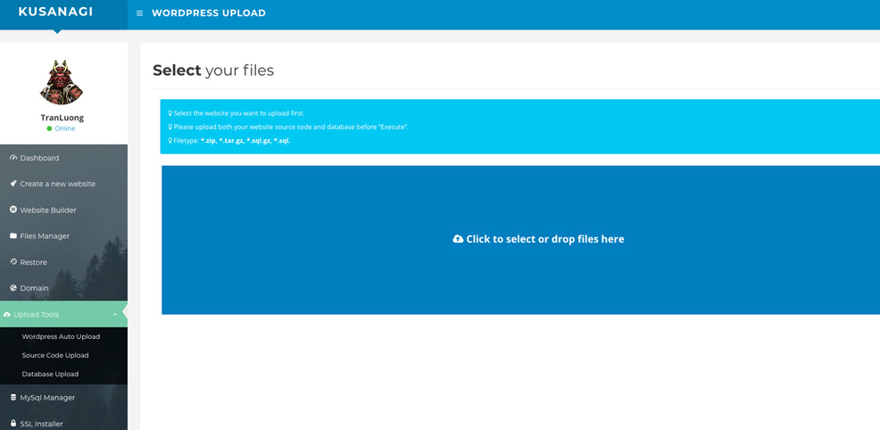This screenshot has height=430, width=880.
Task: Click the Filetype tip line
Action: pyautogui.click(x=229, y=141)
